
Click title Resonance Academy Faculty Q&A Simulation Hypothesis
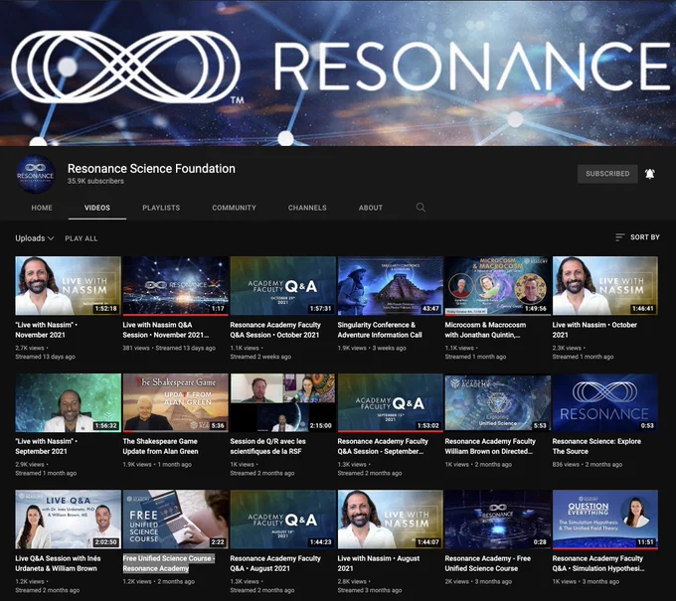(598, 563)
